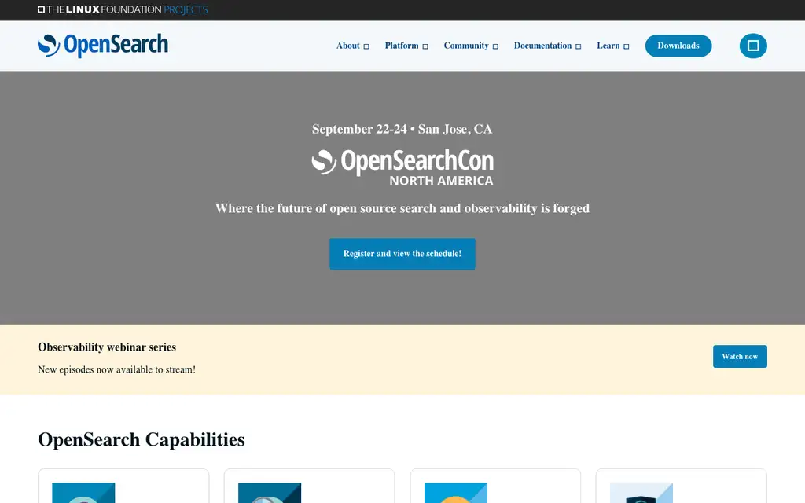This screenshot has width=805, height=503.
Task: Expand the About dropdown arrow icon
Action: click(x=366, y=46)
